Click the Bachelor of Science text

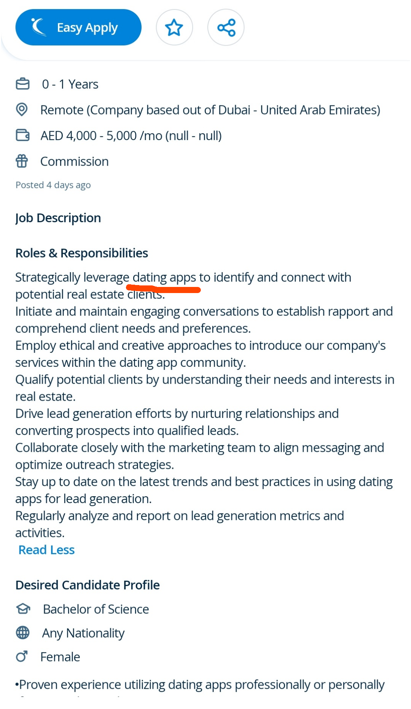coord(96,609)
